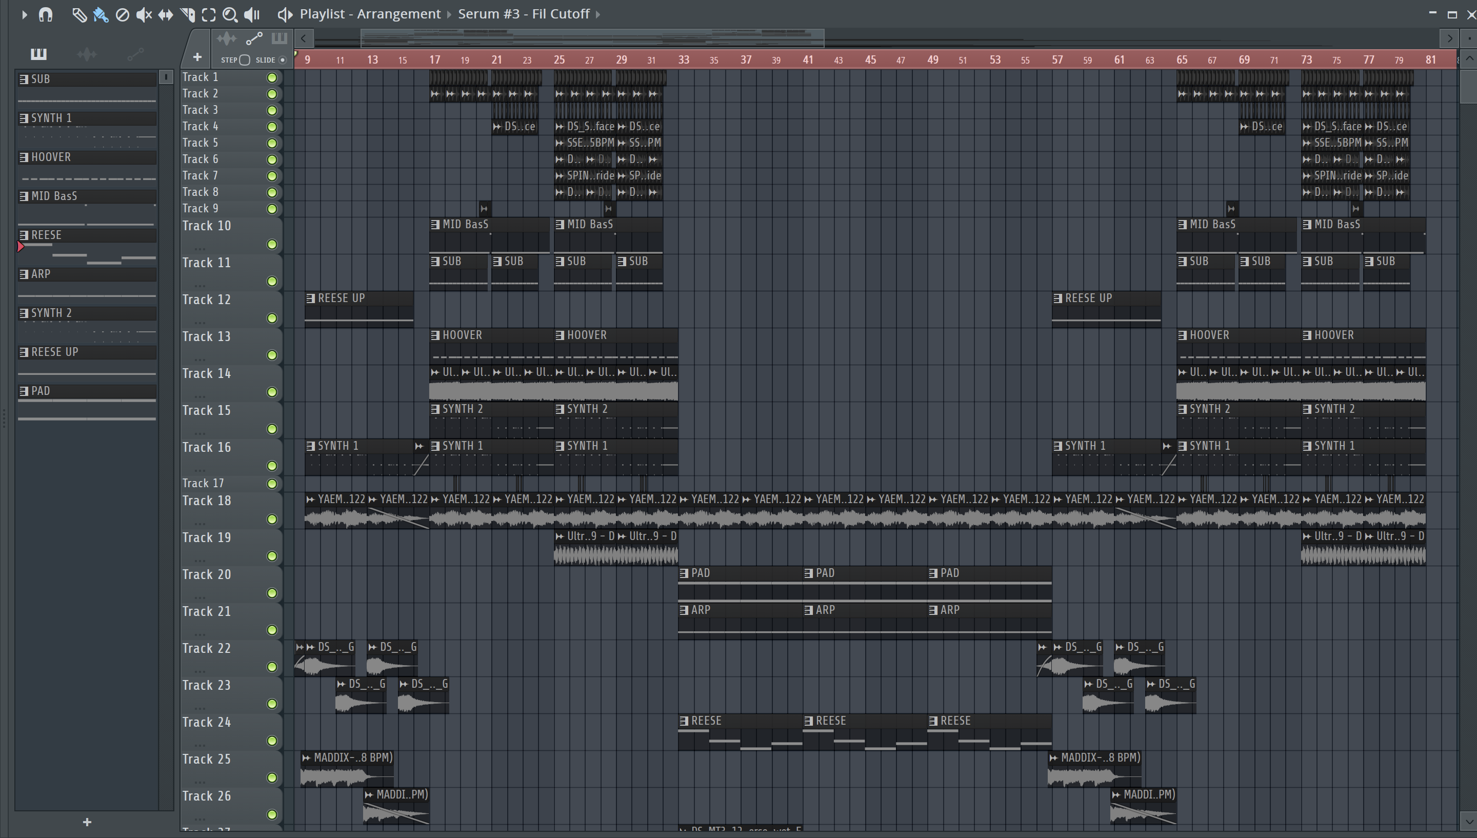Select the Delete tool icon
The image size is (1477, 838).
point(122,14)
